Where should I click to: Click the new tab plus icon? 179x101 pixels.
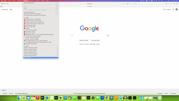tap(136, 4)
